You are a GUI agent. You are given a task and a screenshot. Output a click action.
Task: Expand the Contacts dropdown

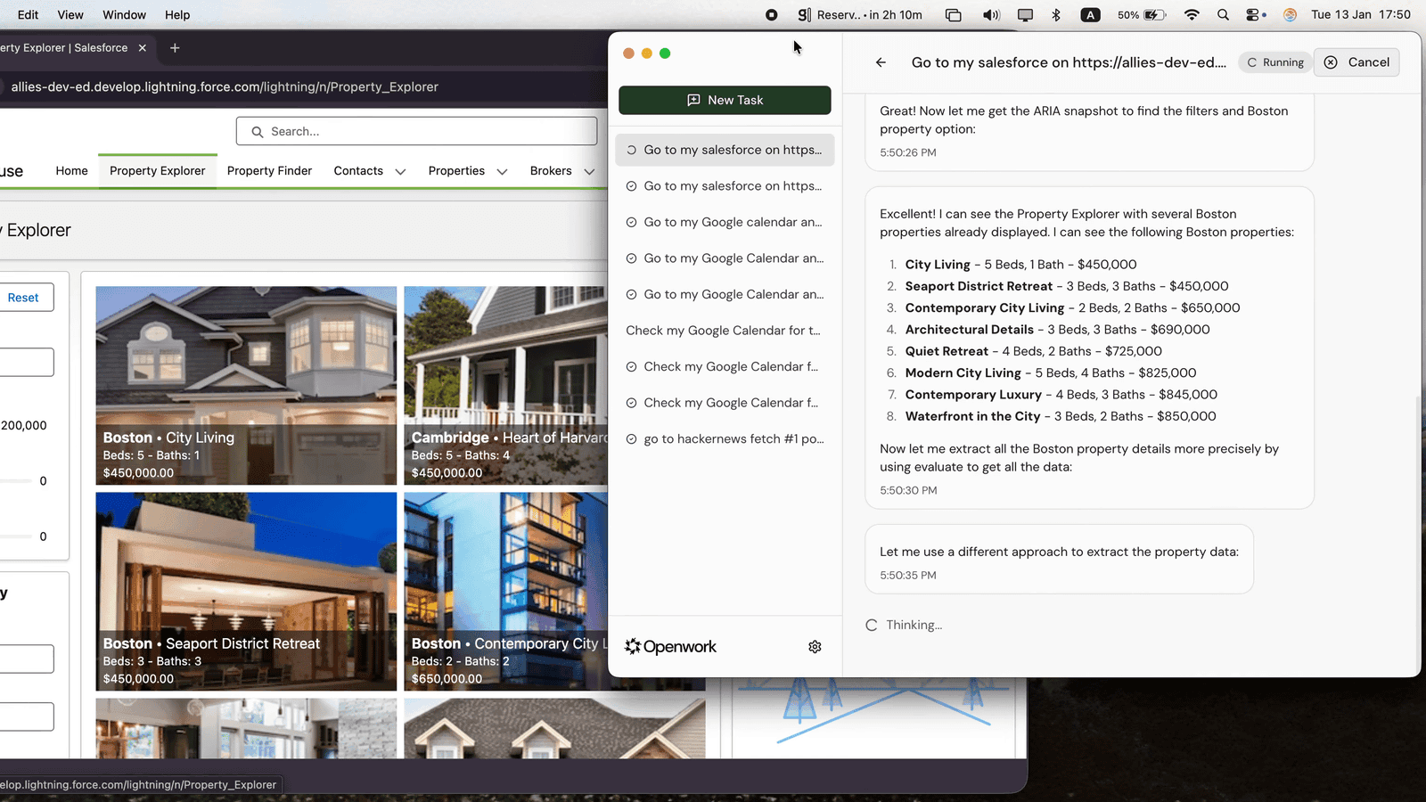[x=400, y=171]
